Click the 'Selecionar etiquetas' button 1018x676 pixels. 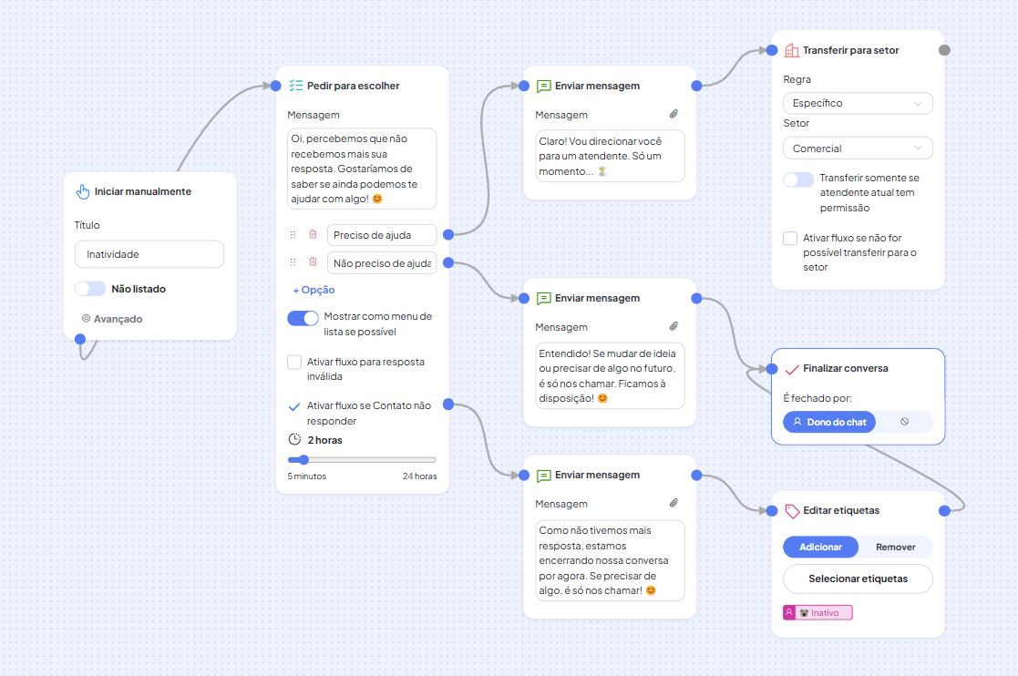pyautogui.click(x=858, y=579)
